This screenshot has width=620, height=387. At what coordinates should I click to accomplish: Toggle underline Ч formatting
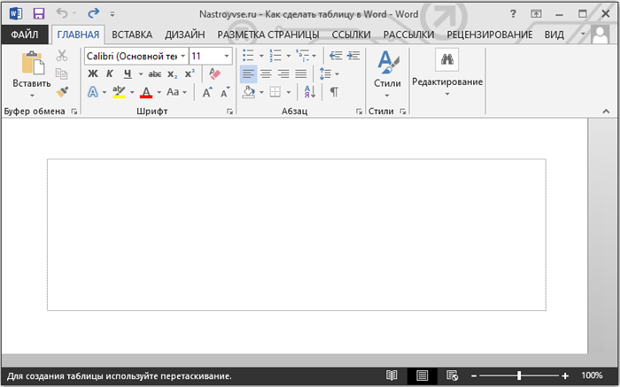coord(128,74)
